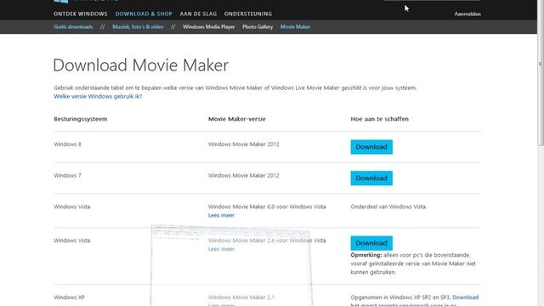Click 'Windows Movie Maker 6.0 voor Windows Vista'

(x=267, y=207)
